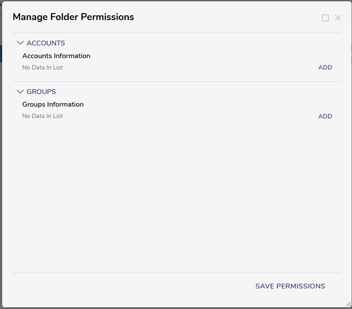Click 'No Data In List' under Accounts
Image resolution: width=352 pixels, height=309 pixels.
pyautogui.click(x=43, y=67)
